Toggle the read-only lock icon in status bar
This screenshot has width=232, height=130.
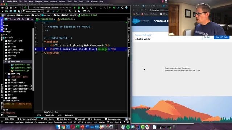[x=121, y=122]
